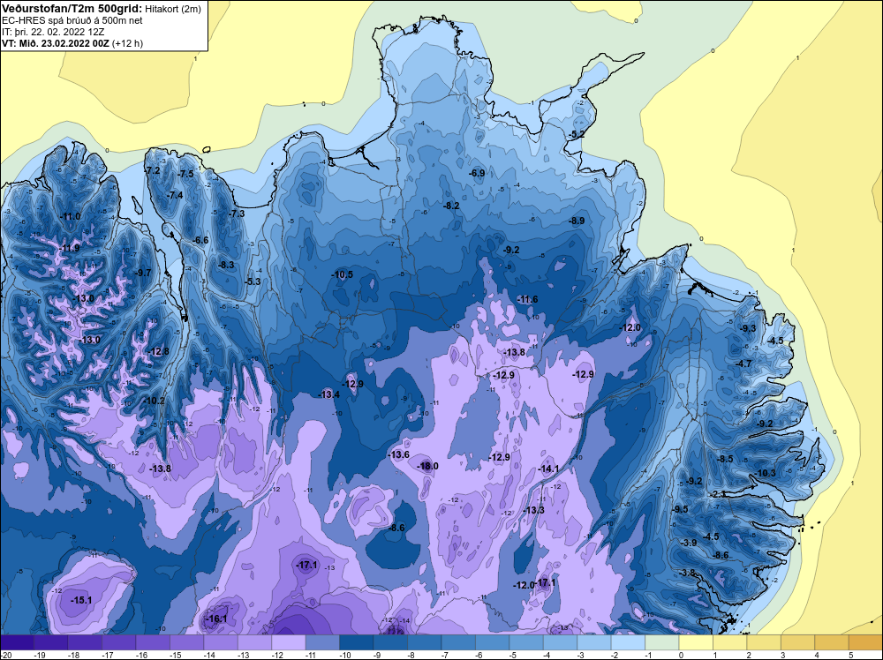Click the legend color swatch labeled -16
Screen dimensions: 883x660
pos(153,642)
